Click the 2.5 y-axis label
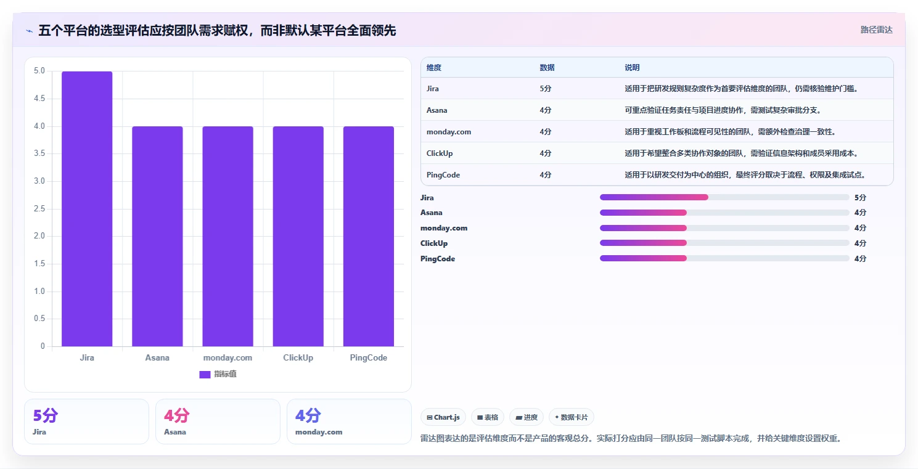The width and height of the screenshot is (918, 469). pos(39,208)
